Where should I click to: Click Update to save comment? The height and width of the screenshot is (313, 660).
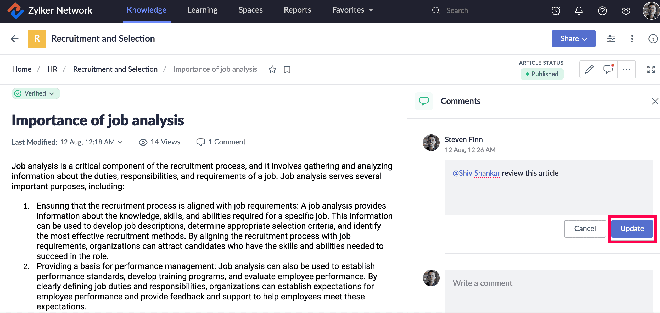coord(632,229)
